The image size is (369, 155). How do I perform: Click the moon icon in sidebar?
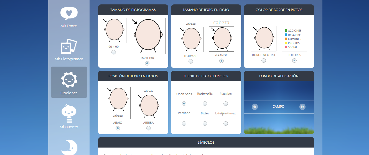point(69,148)
